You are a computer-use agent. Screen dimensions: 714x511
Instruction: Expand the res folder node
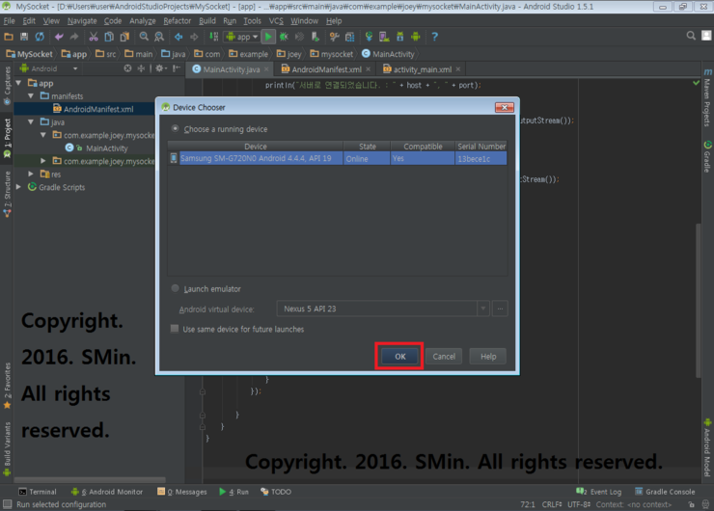click(x=31, y=174)
